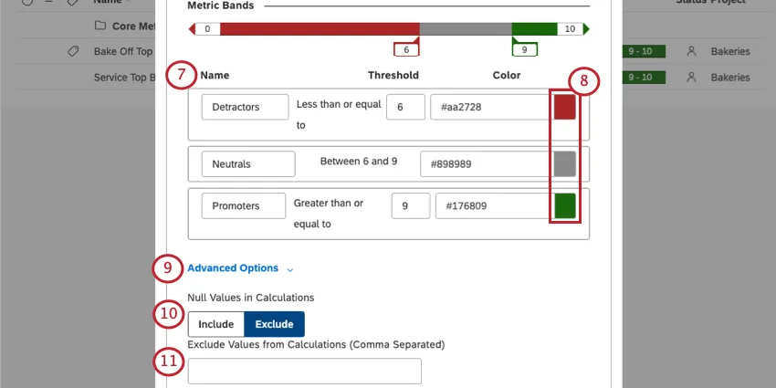Open the Service Top B row
This screenshot has width=776, height=388.
(x=124, y=78)
